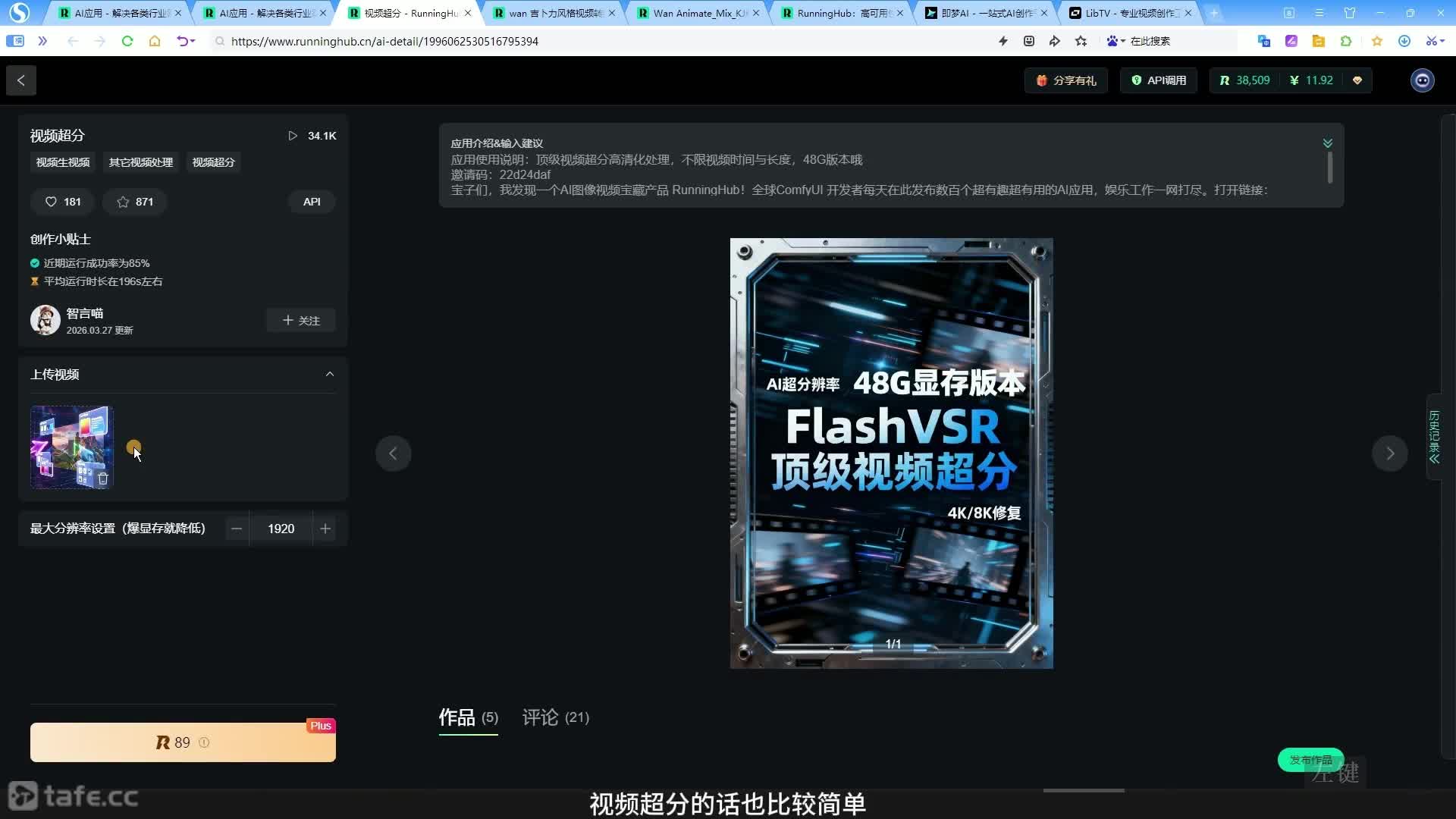
Task: Decrease max resolution with minus button
Action: click(x=237, y=529)
